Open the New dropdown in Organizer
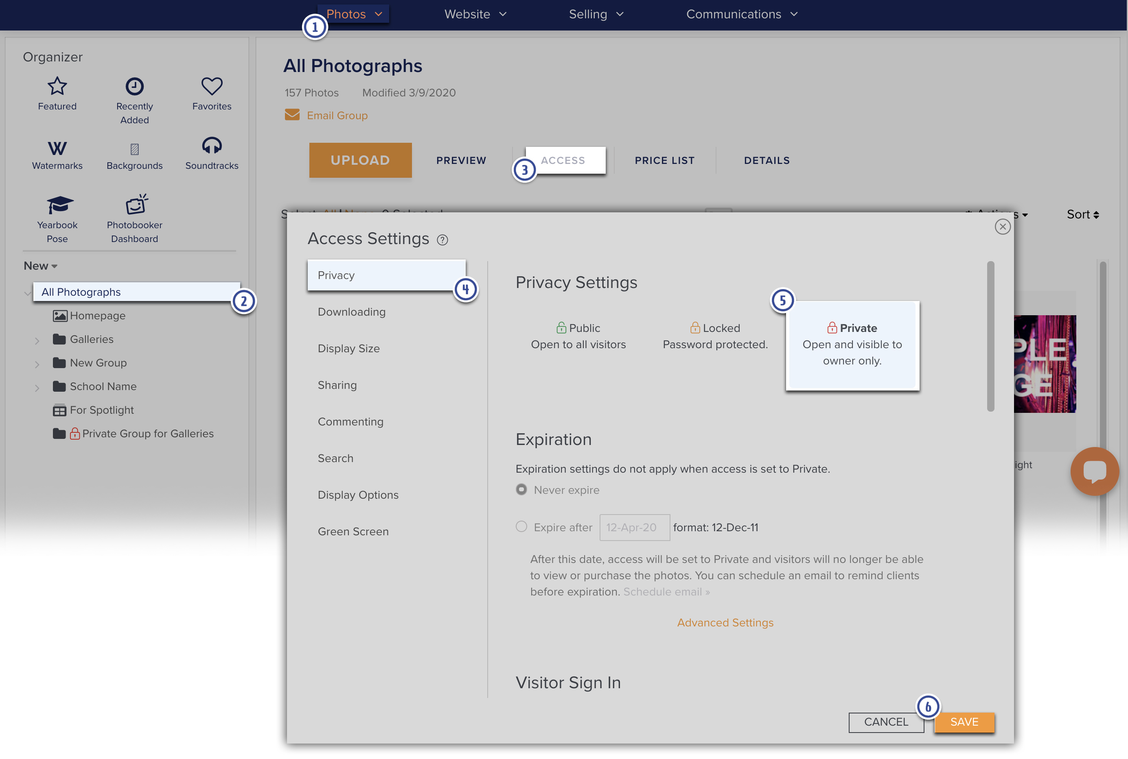 (x=41, y=266)
